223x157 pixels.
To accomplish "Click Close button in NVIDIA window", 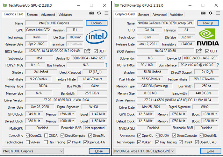I will 211,151.
